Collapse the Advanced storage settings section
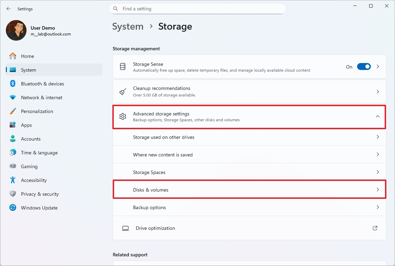The height and width of the screenshot is (266, 395). [378, 116]
